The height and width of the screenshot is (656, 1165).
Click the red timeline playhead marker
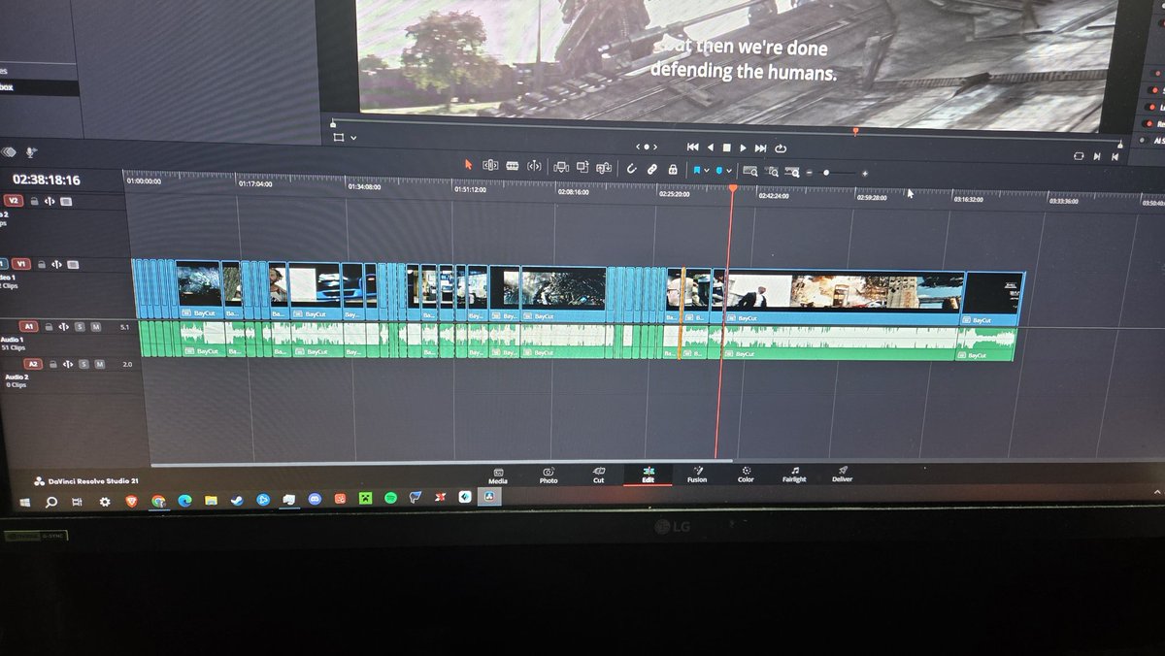[733, 187]
